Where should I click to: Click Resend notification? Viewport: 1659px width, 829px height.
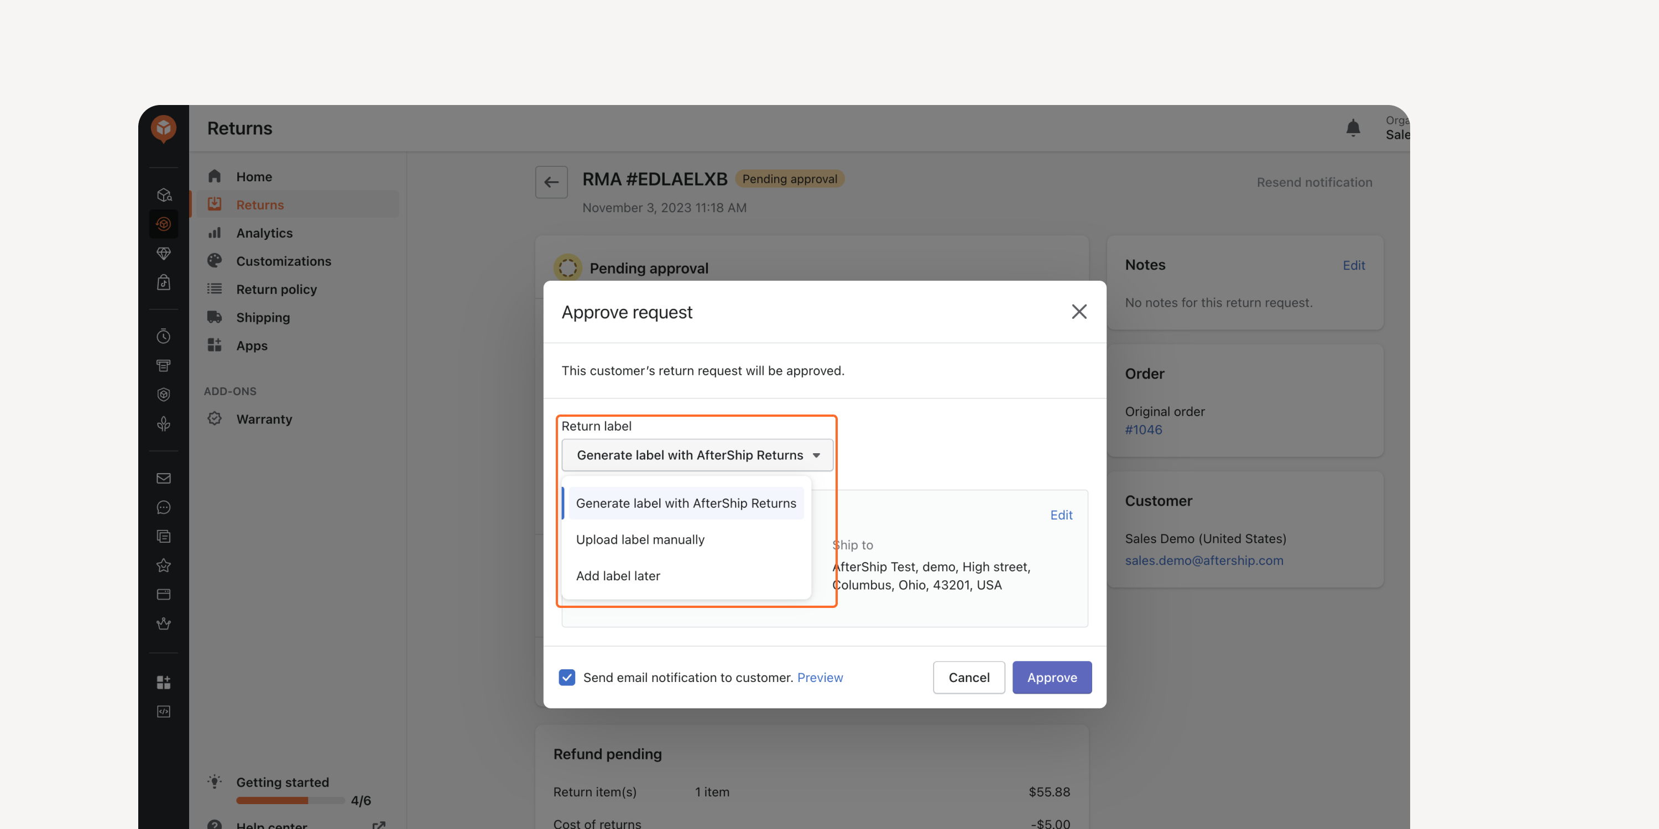tap(1314, 182)
